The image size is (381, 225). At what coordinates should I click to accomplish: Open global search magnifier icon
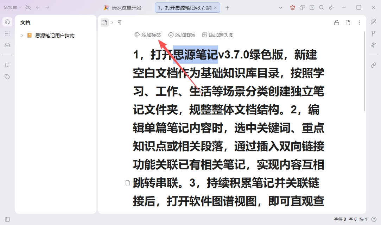tap(322, 7)
